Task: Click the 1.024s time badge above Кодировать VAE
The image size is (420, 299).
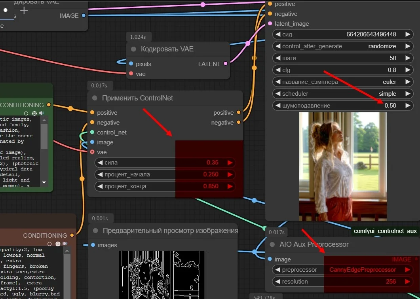Action: pyautogui.click(x=138, y=37)
